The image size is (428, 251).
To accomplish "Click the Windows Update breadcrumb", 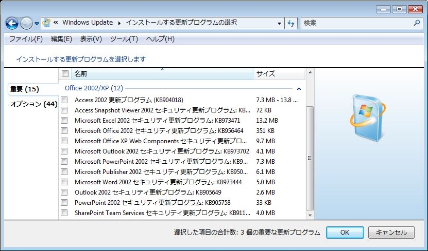I will (88, 23).
